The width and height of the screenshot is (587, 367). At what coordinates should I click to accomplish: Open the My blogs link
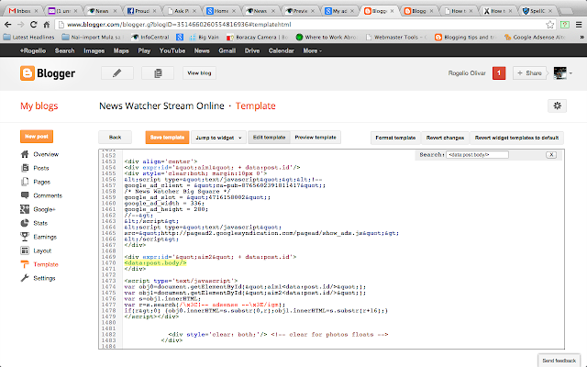click(x=39, y=106)
